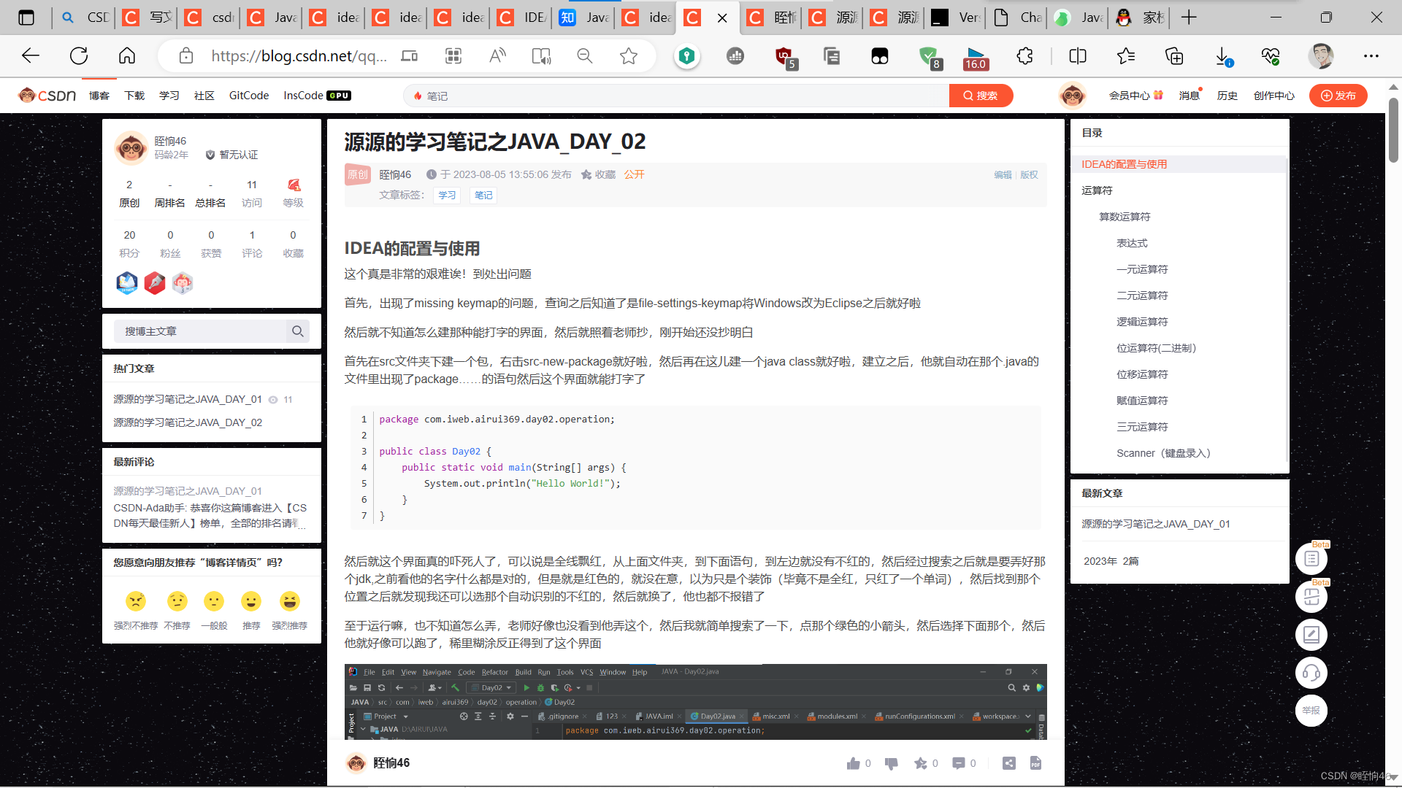Choose the 一般般 emoji rating
Screen dimensions: 1402x788
pyautogui.click(x=213, y=600)
